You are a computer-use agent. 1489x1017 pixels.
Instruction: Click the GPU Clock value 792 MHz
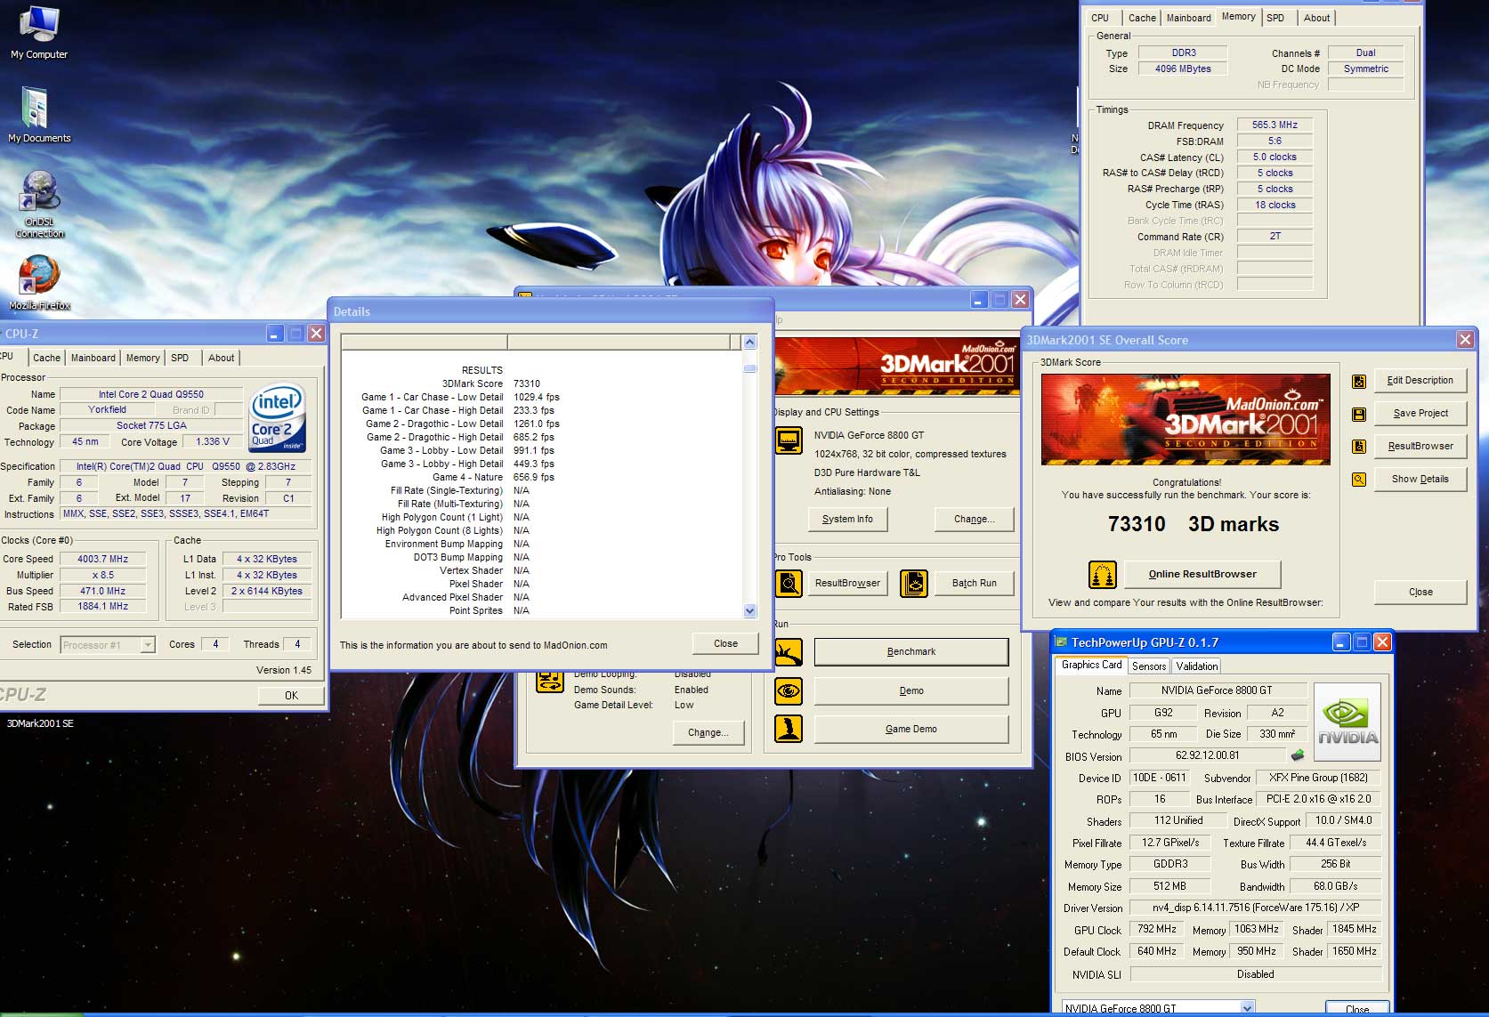point(1156,930)
